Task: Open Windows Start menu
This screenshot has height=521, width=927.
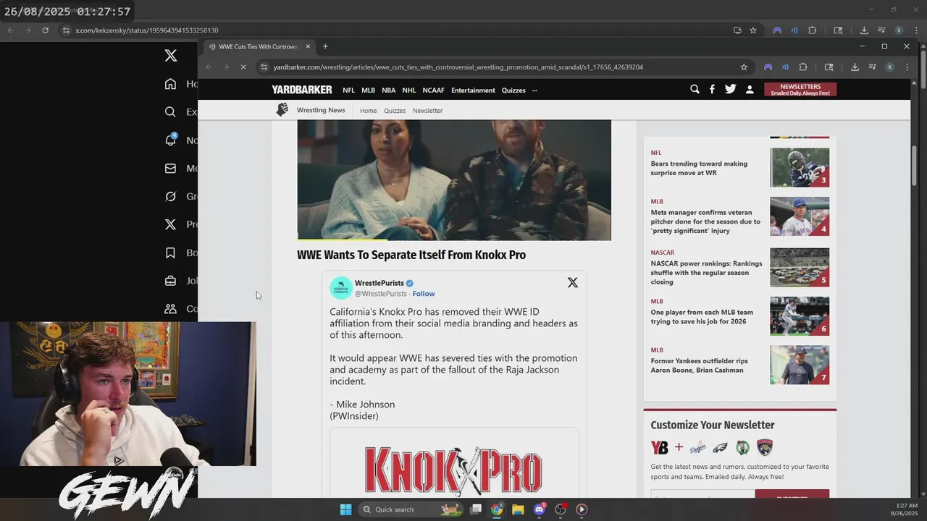Action: (345, 509)
